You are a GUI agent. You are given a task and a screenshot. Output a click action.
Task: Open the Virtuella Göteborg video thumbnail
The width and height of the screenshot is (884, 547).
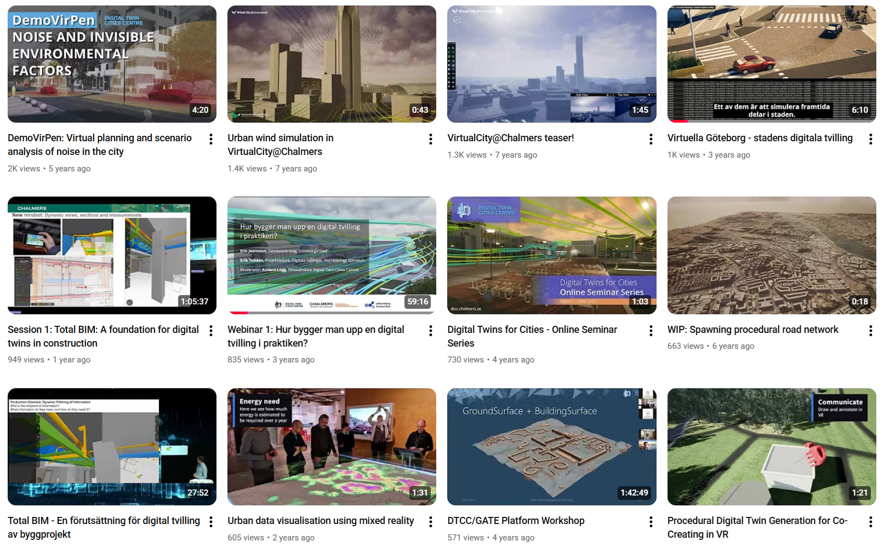[771, 64]
